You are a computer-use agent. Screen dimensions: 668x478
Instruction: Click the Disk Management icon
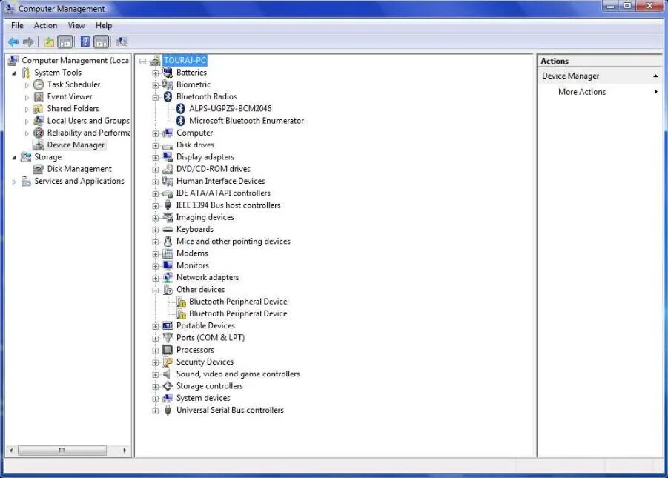[39, 168]
